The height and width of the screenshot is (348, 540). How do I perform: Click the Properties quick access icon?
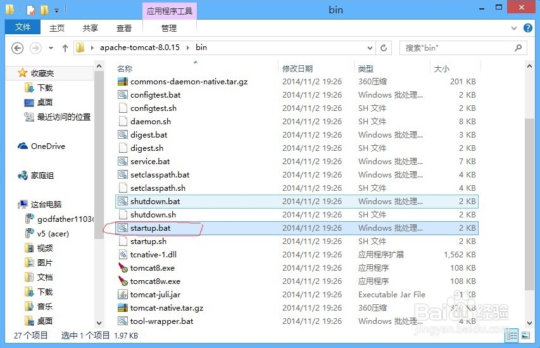click(x=30, y=10)
